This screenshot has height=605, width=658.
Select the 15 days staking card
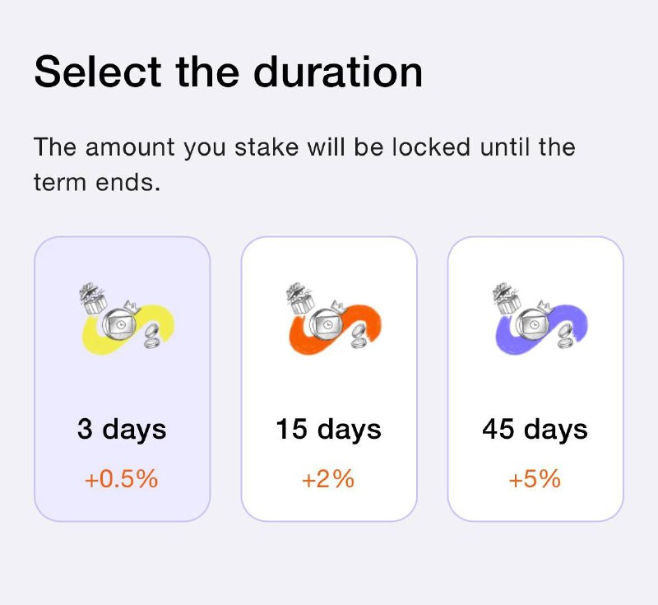click(329, 379)
